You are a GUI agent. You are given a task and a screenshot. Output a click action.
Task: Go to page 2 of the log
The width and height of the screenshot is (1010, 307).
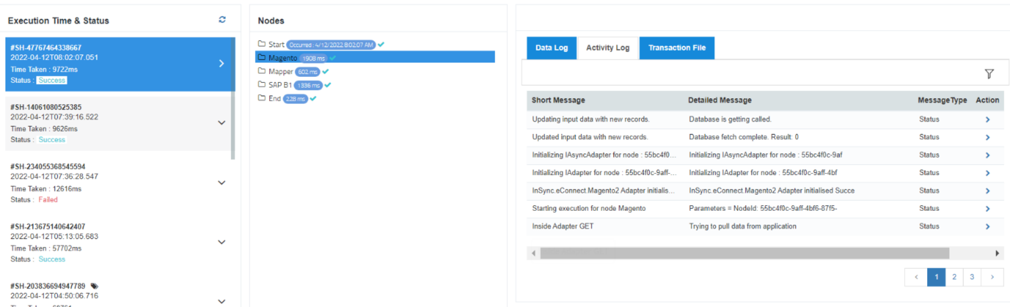click(954, 277)
